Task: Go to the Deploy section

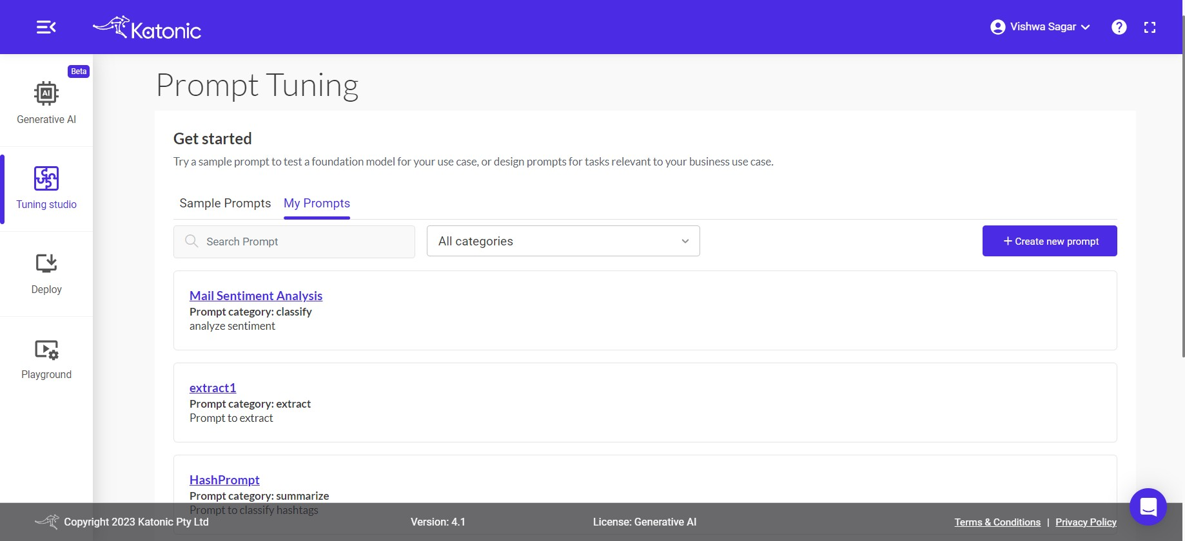Action: pos(46,273)
